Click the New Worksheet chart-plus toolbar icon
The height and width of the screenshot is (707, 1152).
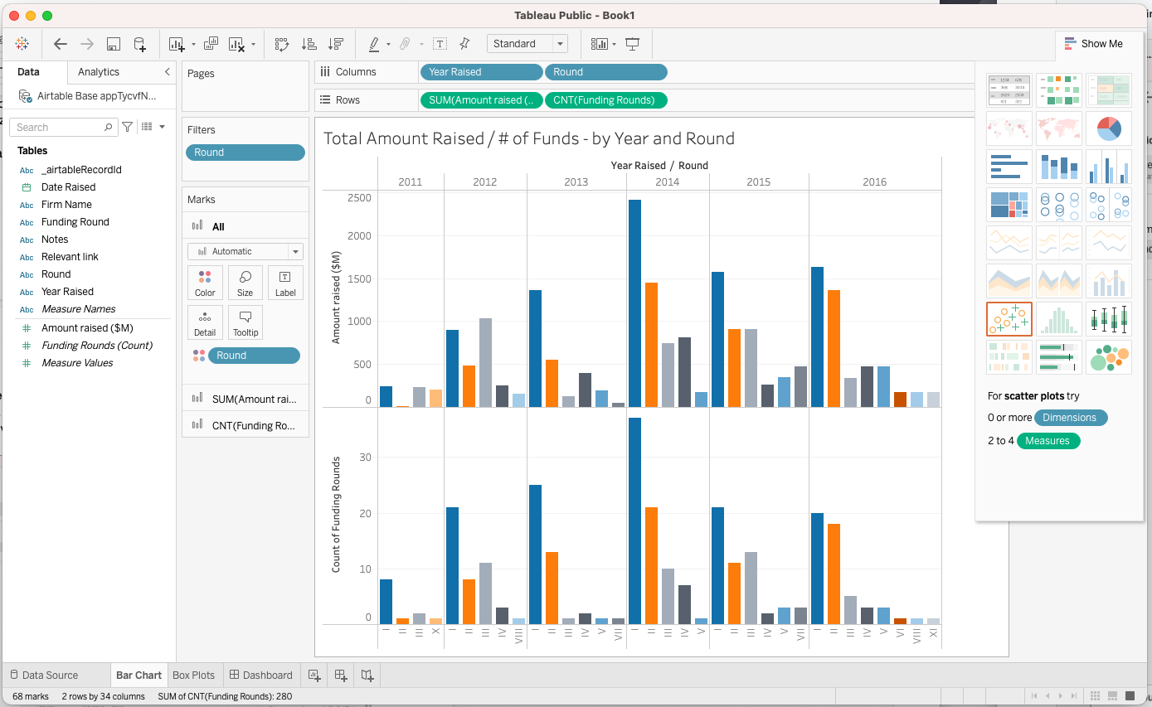pyautogui.click(x=177, y=44)
